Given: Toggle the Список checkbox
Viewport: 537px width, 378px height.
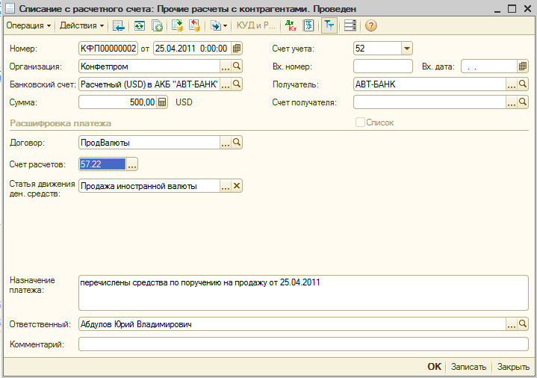Looking at the screenshot, I should [x=361, y=123].
